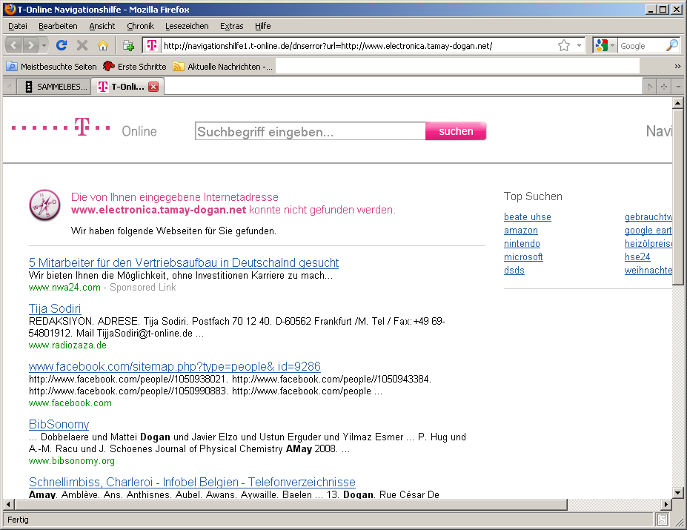Open the Bearbeiten menu

pyautogui.click(x=58, y=26)
